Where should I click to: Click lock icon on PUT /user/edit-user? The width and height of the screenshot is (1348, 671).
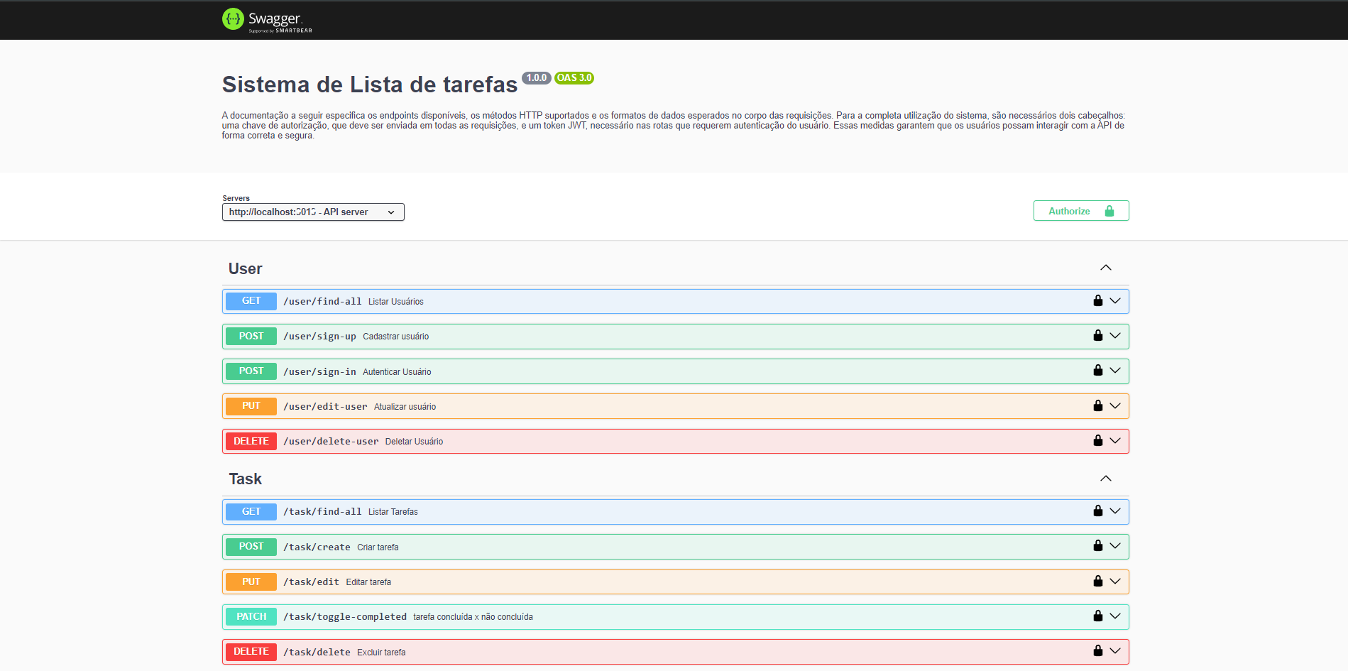click(1097, 406)
